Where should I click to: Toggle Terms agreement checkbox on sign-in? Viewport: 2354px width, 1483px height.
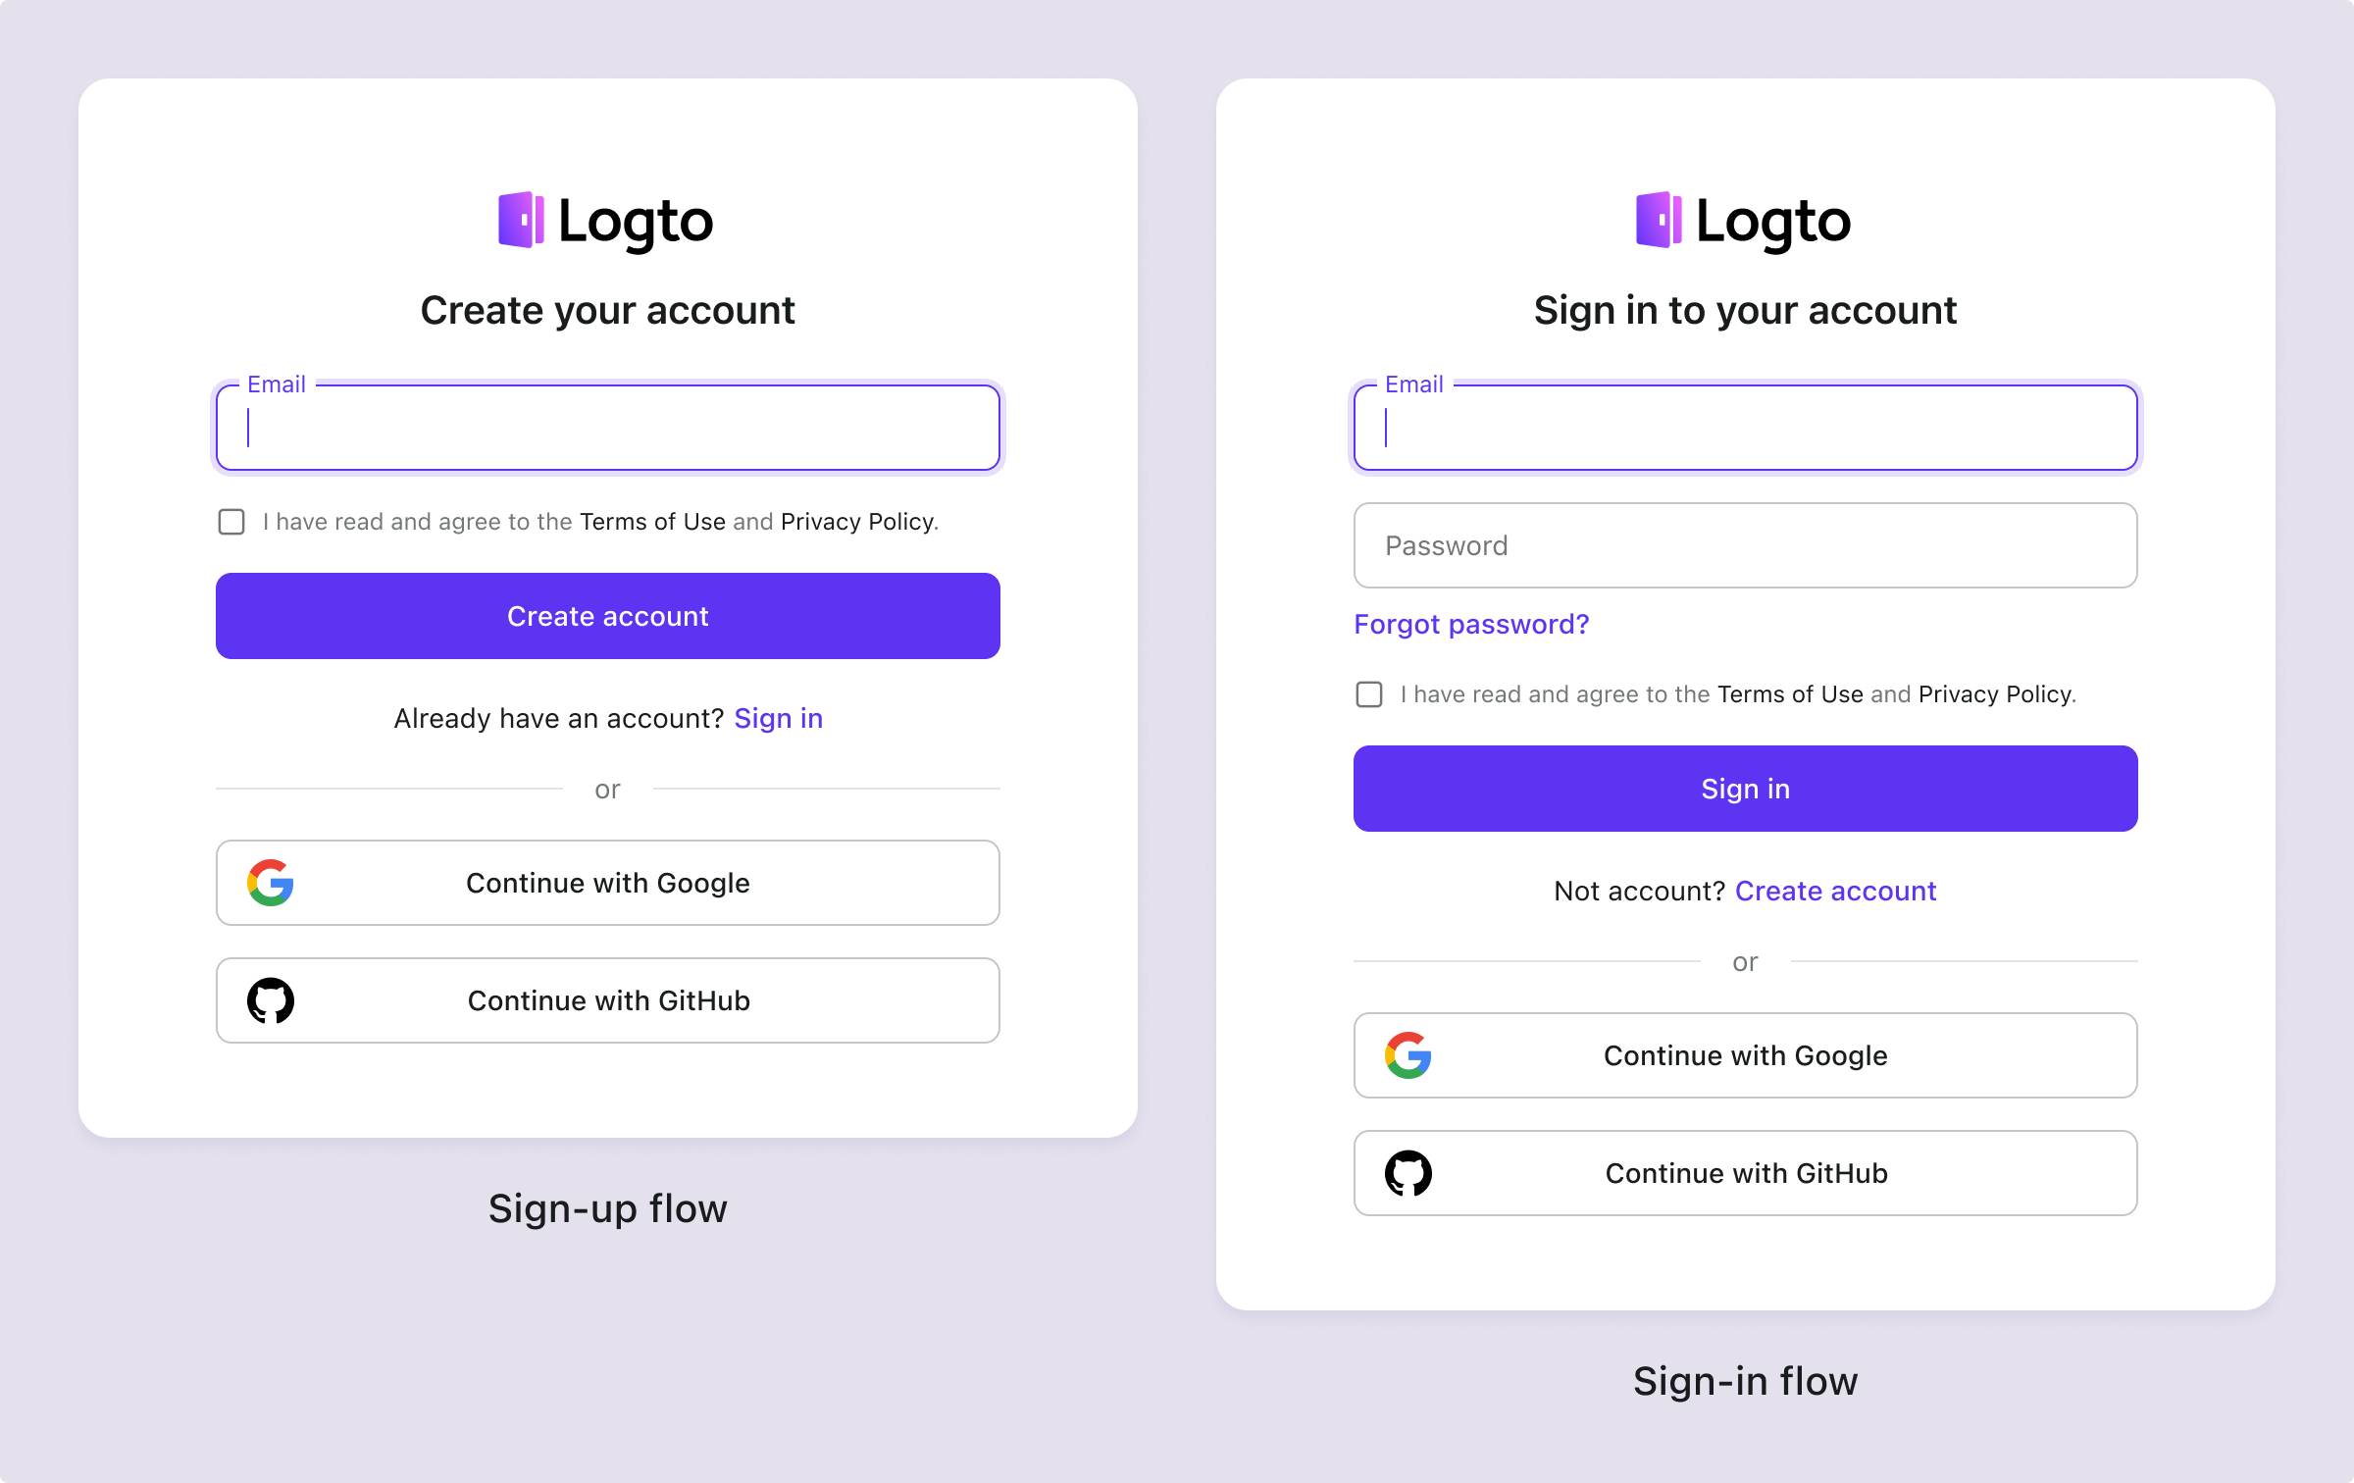(x=1368, y=691)
